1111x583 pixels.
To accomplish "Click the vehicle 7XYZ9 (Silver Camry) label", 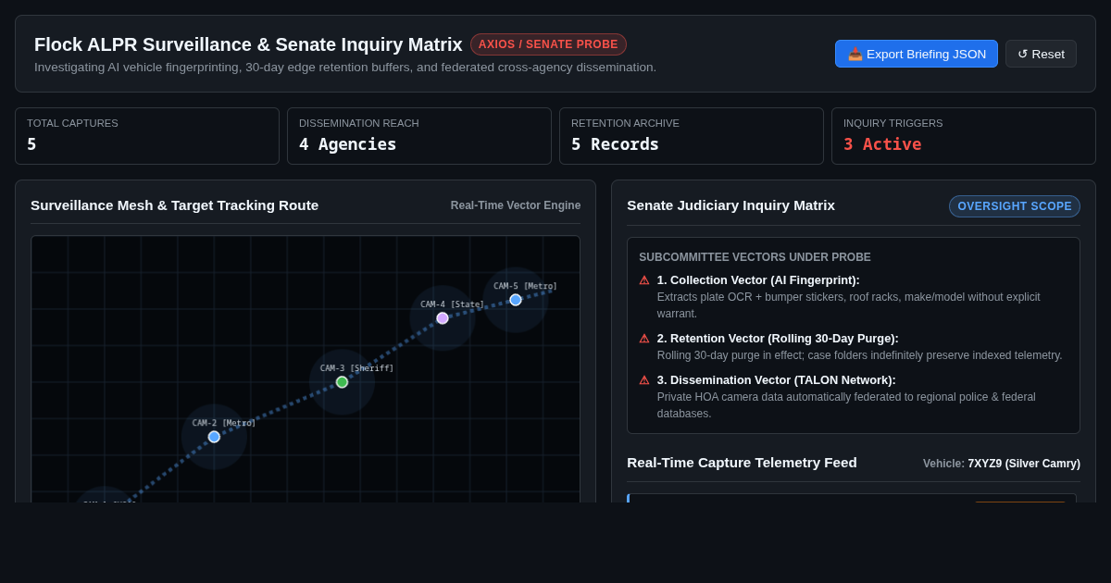I will [1002, 464].
